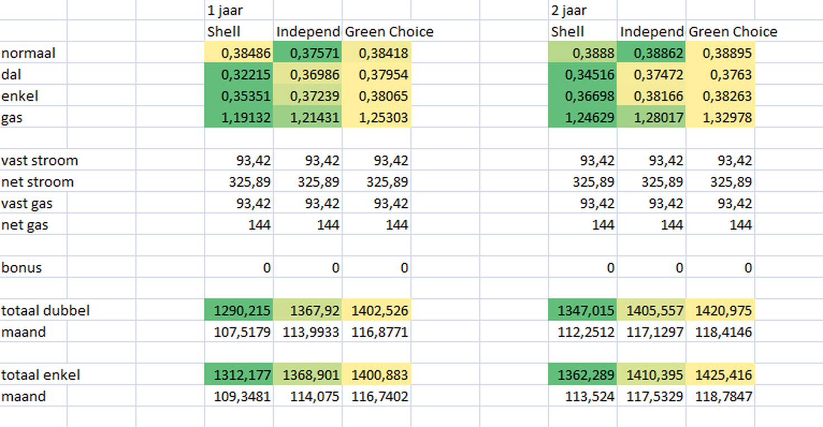
Task: Select the cell with 0,32215
Action: click(239, 74)
